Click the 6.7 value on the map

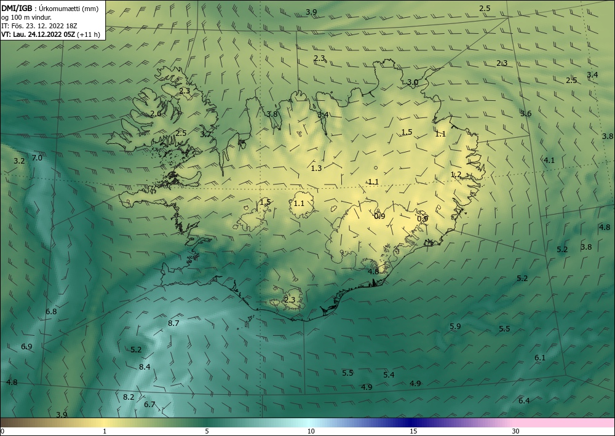149,405
